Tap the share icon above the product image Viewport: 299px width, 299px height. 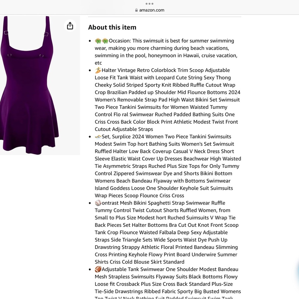click(x=70, y=26)
